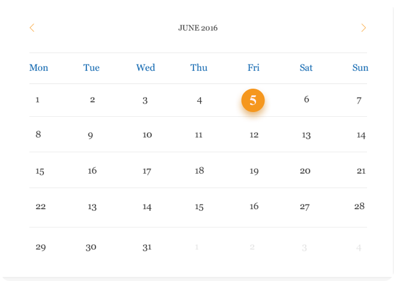Select greyed-out next-month date 4
Image resolution: width=394 pixels, height=281 pixels.
359,248
